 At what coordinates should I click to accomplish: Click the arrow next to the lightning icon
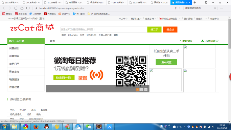(180, 8)
